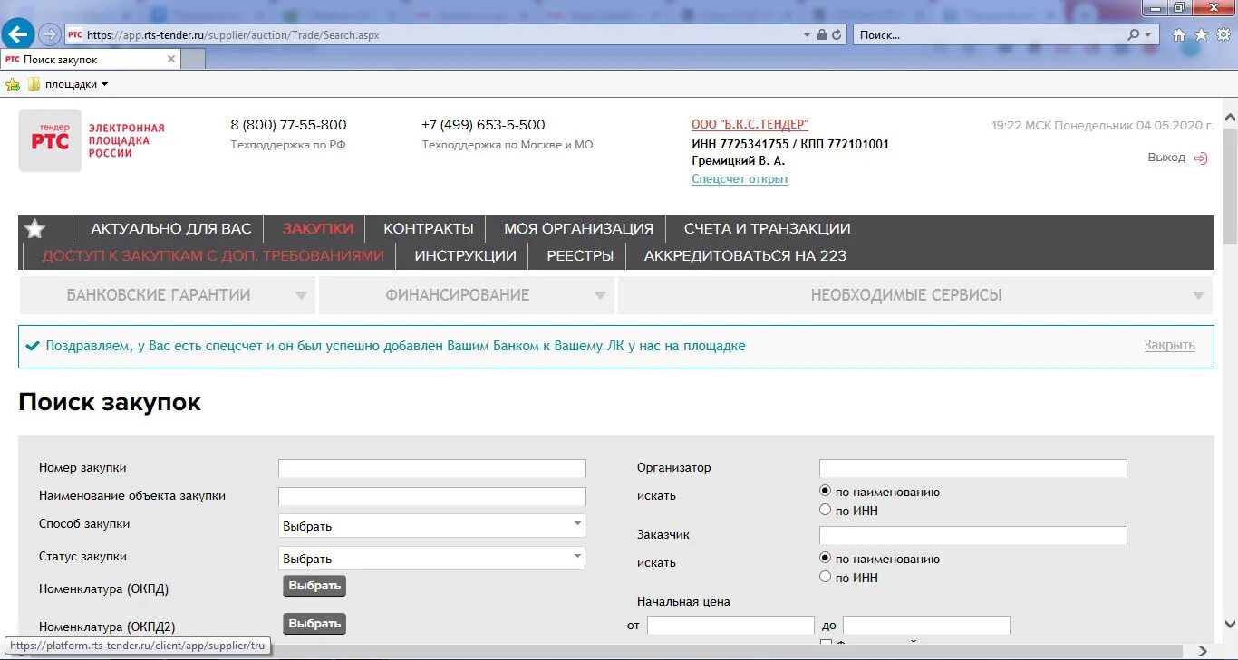Select Заказчик search по наименованию radio
Image resolution: width=1238 pixels, height=660 pixels.
click(x=825, y=559)
